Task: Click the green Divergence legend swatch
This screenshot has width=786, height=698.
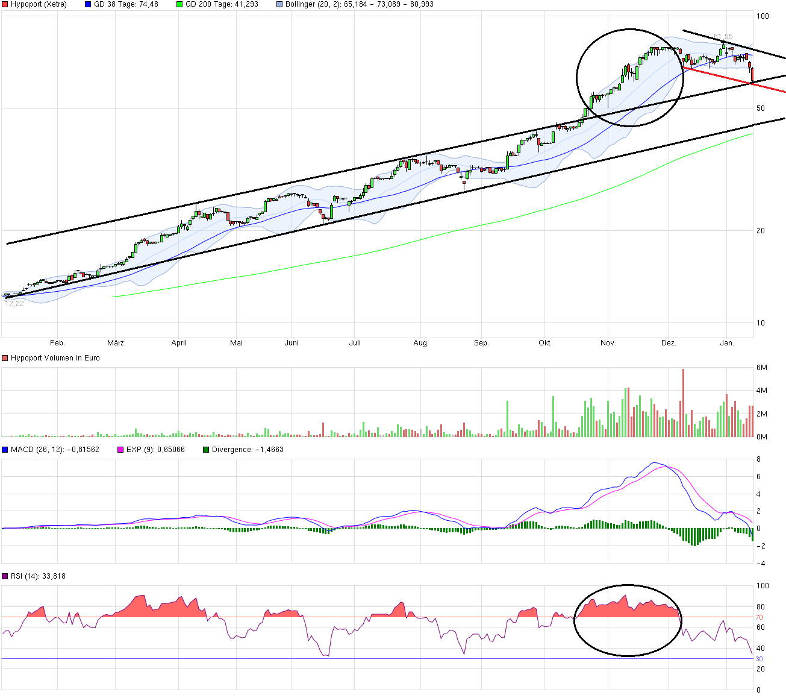Action: (206, 450)
